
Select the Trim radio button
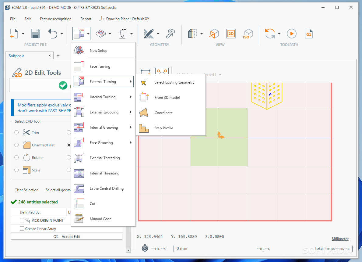[x=16, y=132]
